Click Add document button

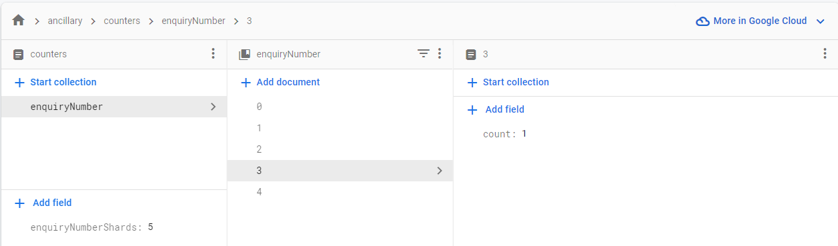pyautogui.click(x=280, y=82)
